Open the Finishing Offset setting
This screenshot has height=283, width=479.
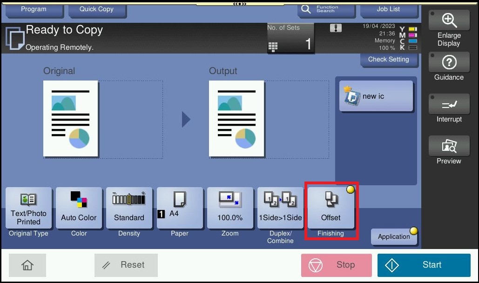331,208
